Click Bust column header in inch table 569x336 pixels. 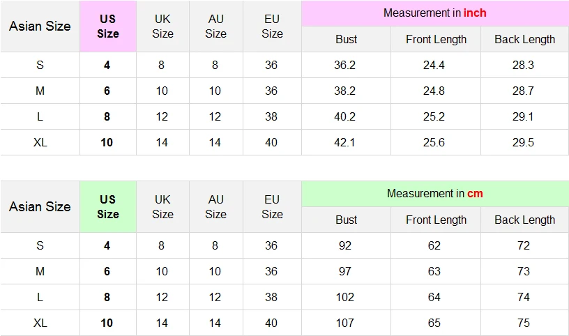click(346, 39)
